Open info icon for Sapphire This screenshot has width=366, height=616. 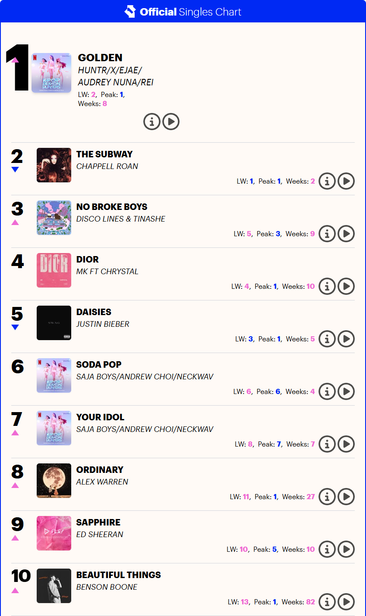327,550
